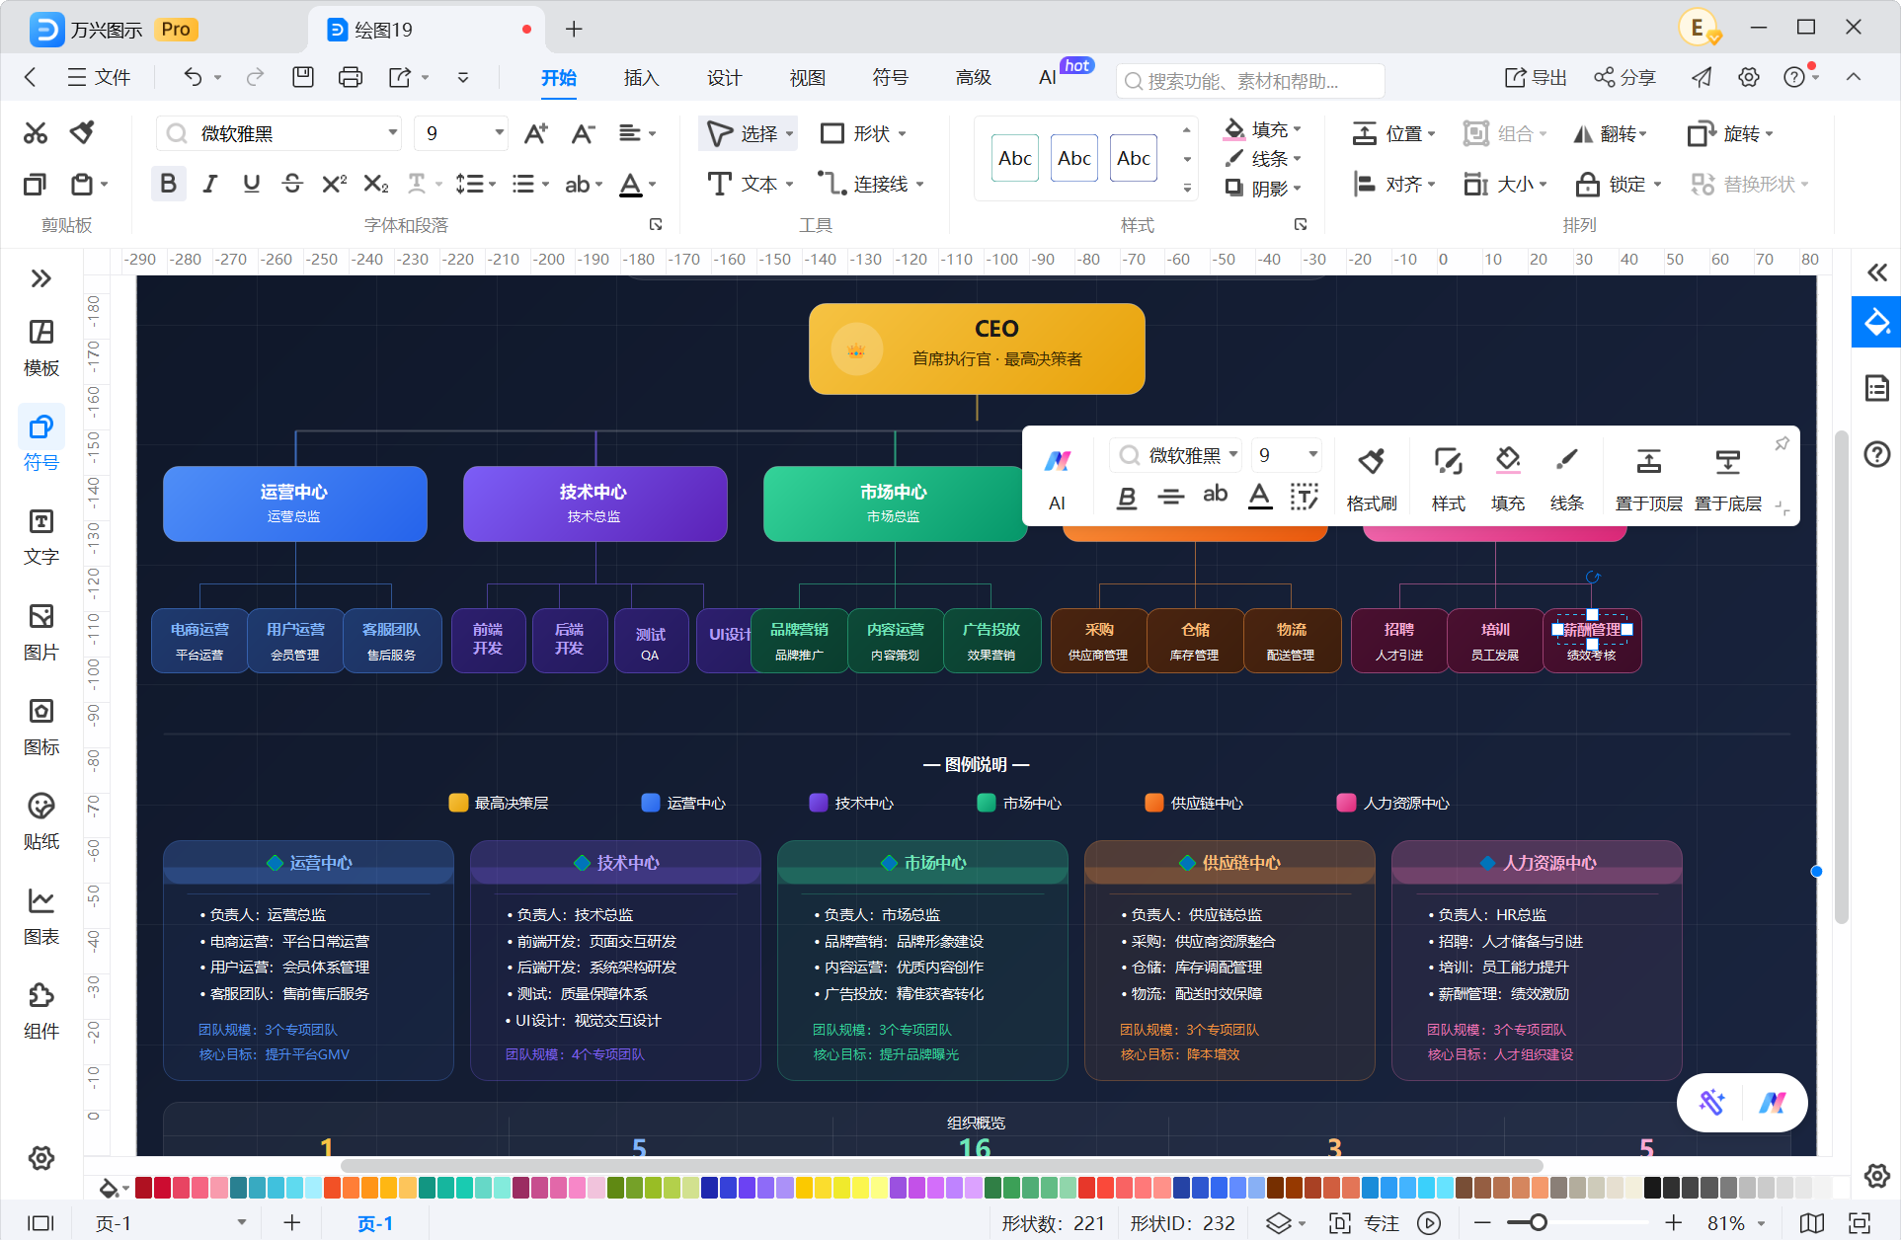Open the Components panel in the left sidebar
1901x1240 pixels.
coord(41,1011)
